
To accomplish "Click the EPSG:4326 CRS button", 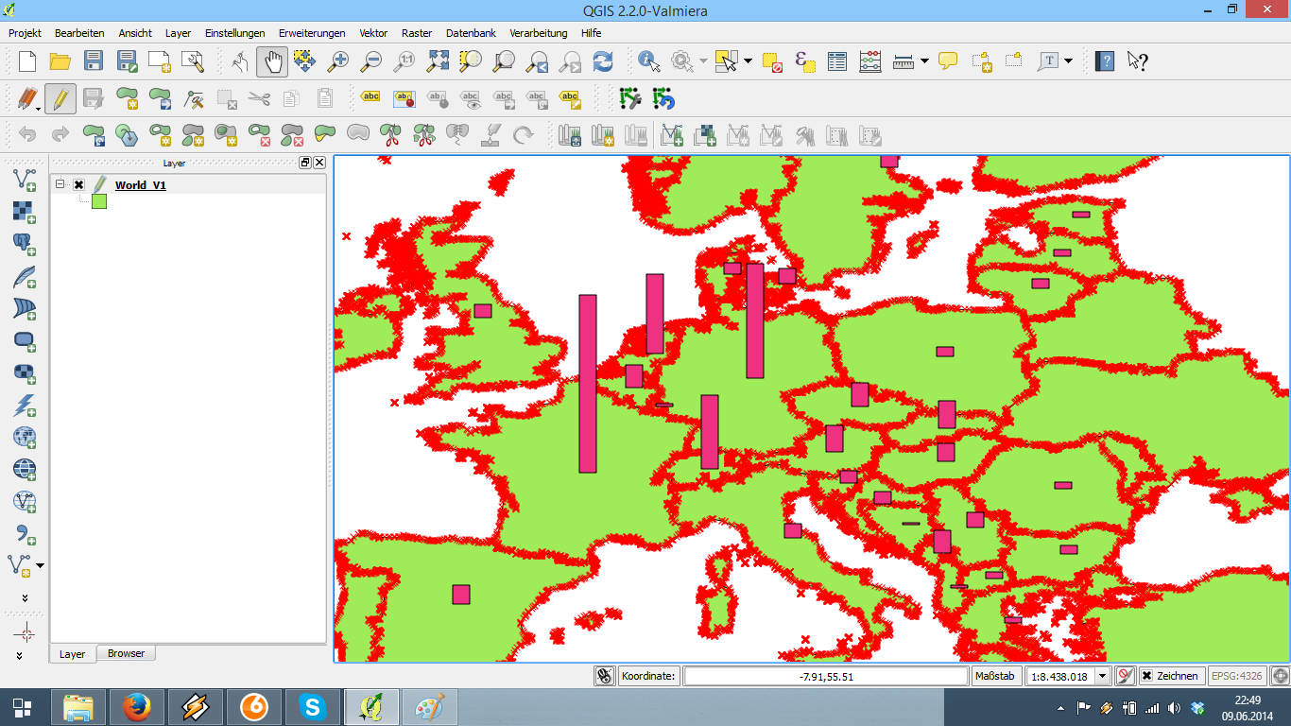I will tap(1236, 676).
